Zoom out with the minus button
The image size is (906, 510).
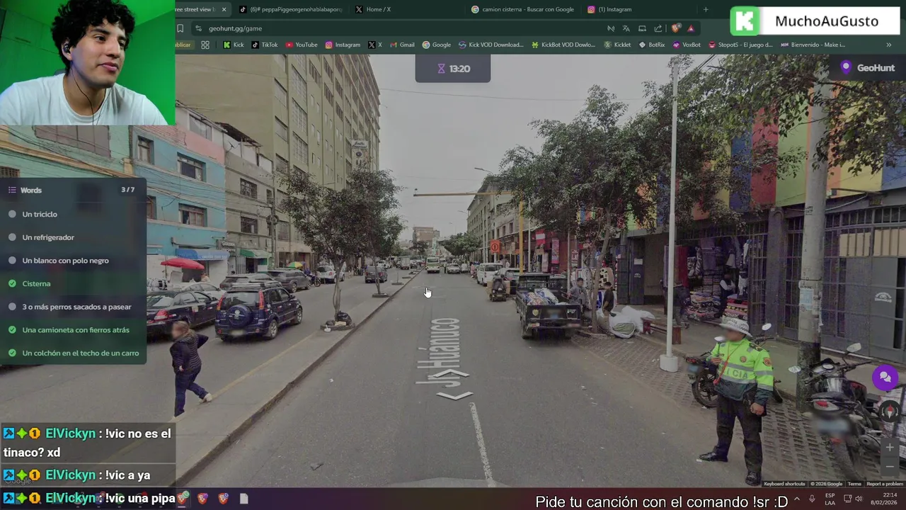coord(890,466)
